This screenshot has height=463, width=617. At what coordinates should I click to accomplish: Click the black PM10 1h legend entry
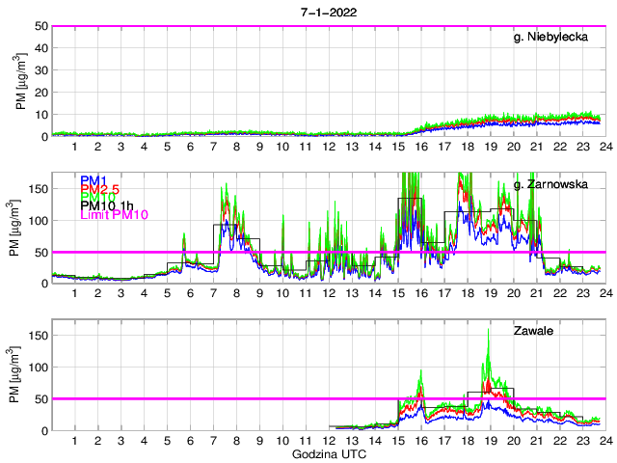pyautogui.click(x=108, y=205)
